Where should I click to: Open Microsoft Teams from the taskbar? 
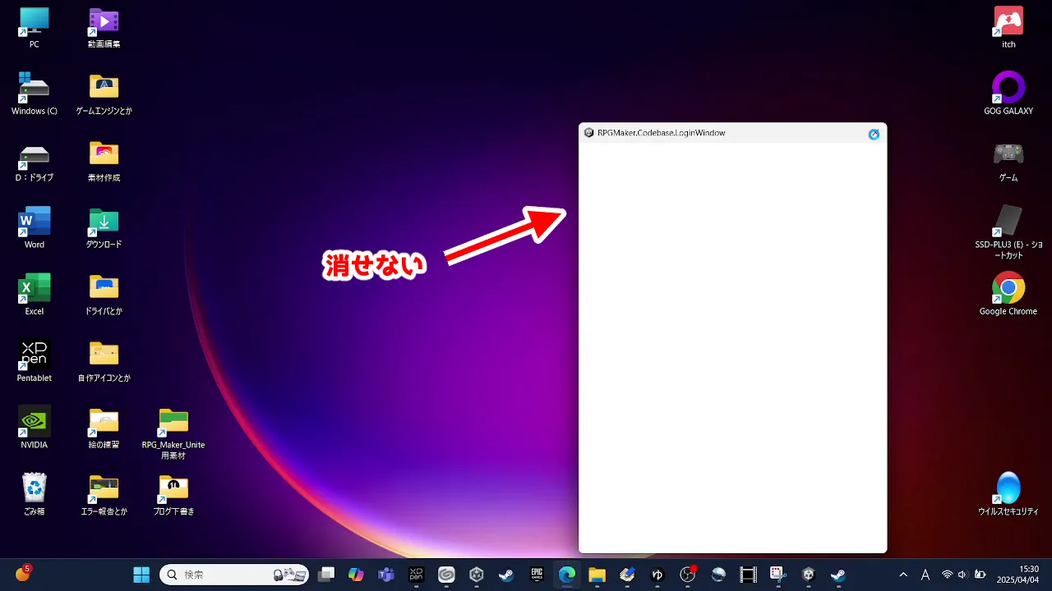[385, 575]
